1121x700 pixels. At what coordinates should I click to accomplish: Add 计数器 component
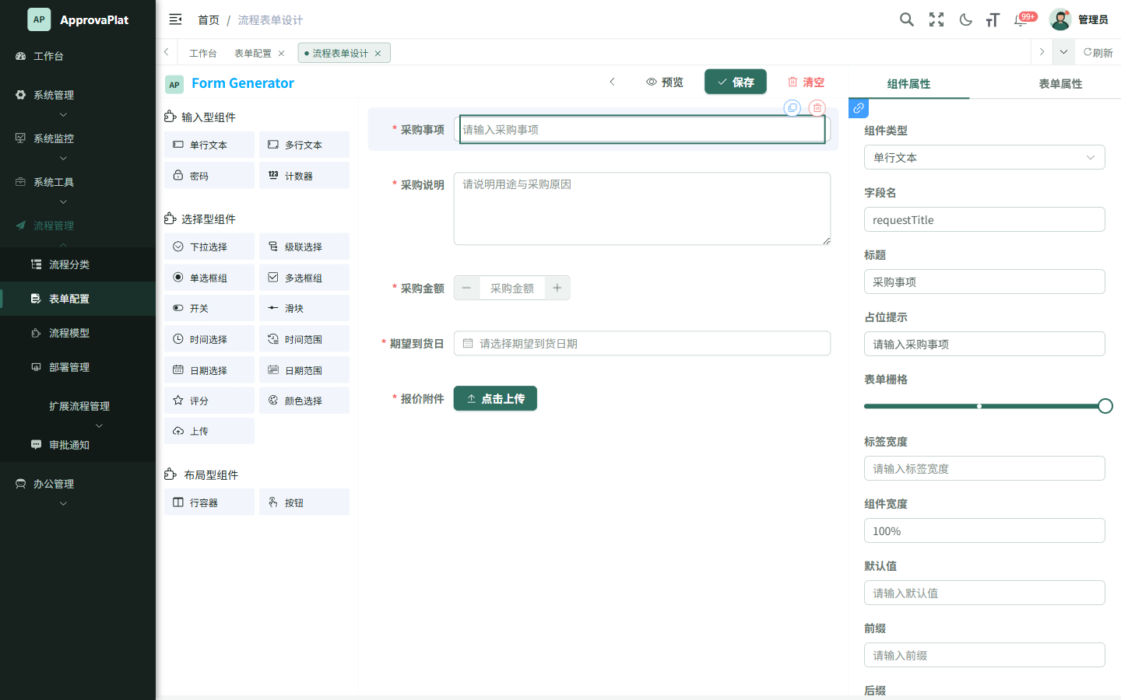304,176
